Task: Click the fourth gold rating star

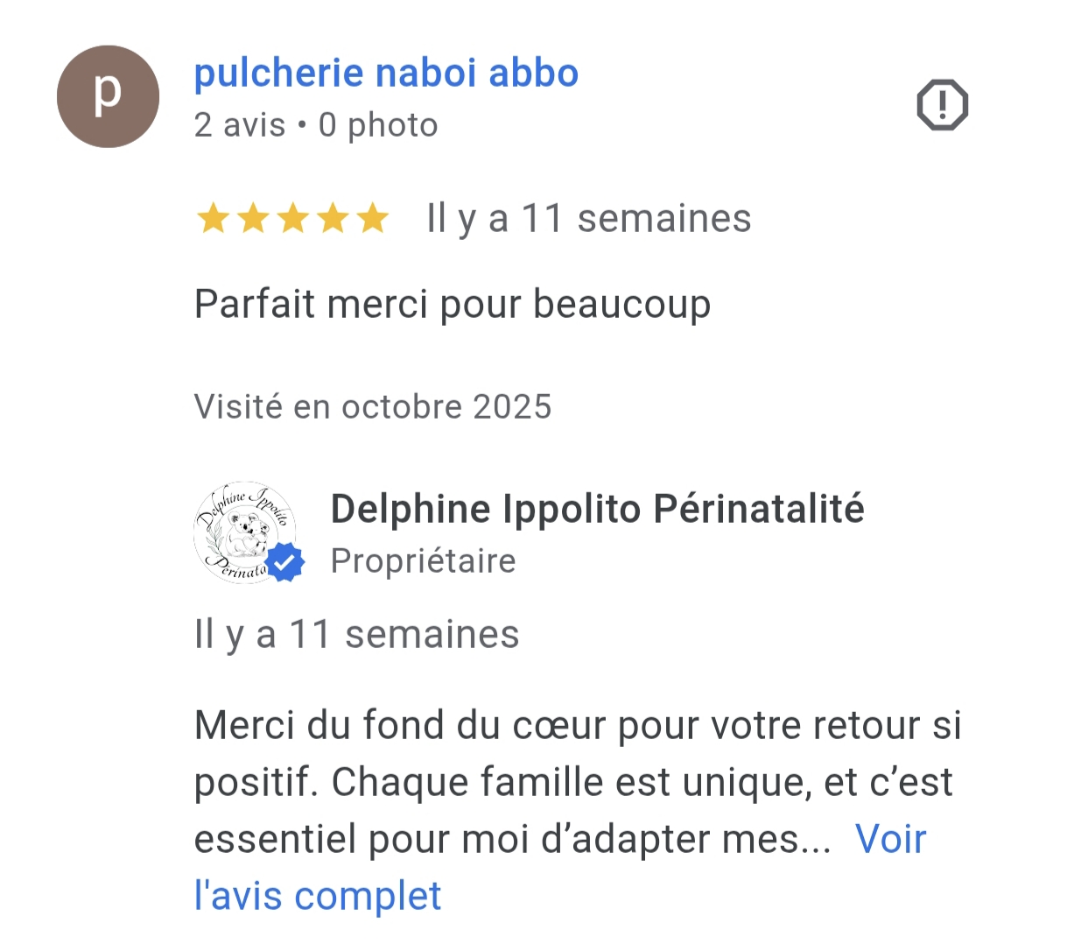Action: click(x=333, y=219)
